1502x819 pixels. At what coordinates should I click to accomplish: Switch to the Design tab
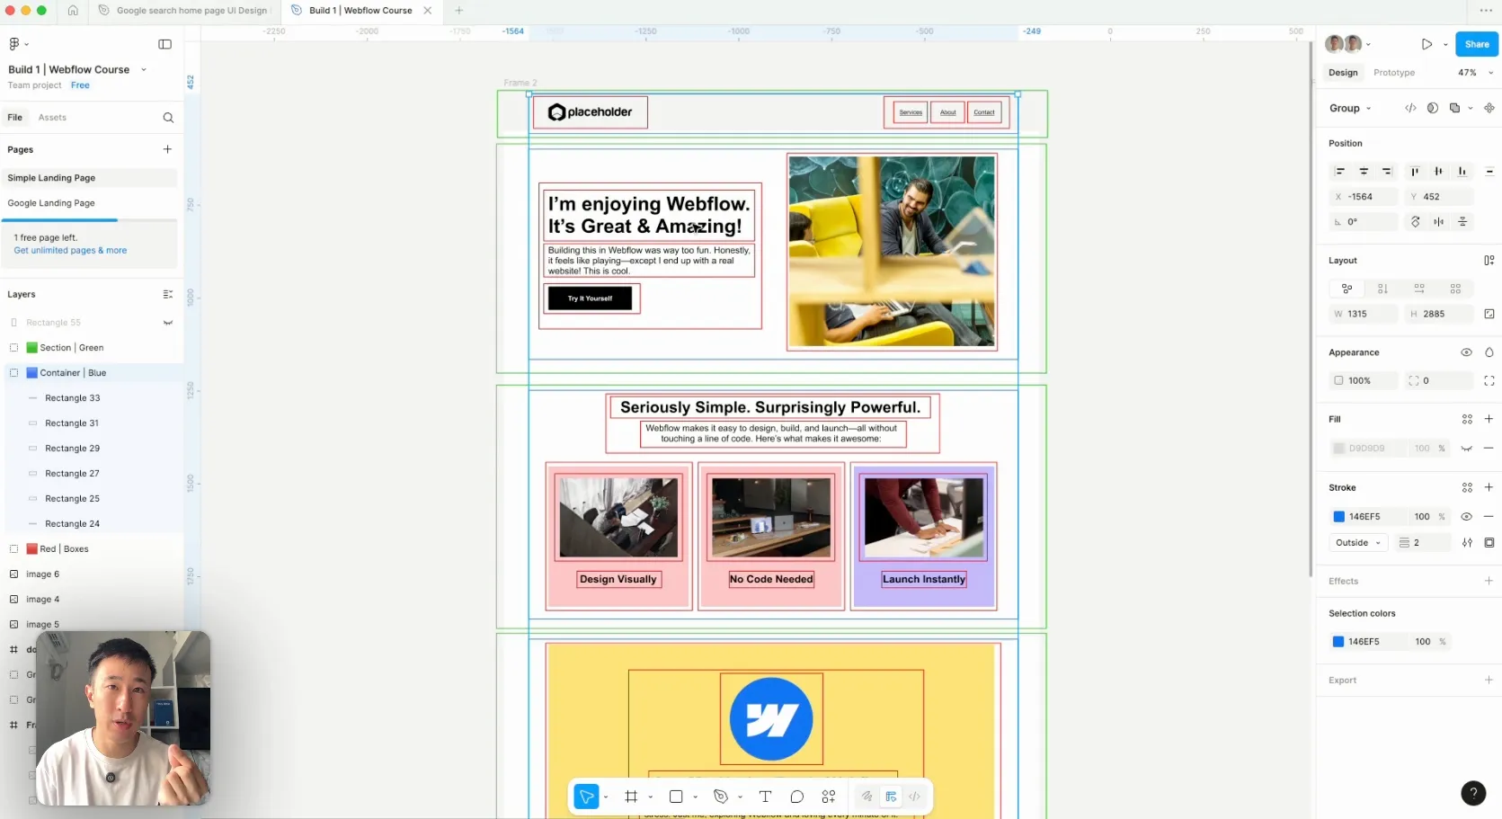(x=1343, y=73)
